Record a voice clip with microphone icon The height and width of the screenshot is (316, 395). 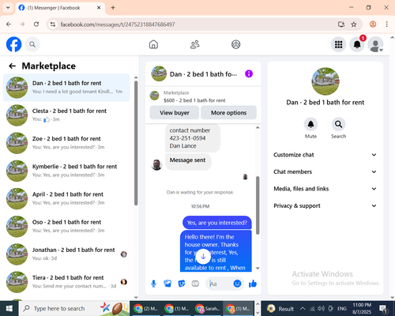click(153, 284)
